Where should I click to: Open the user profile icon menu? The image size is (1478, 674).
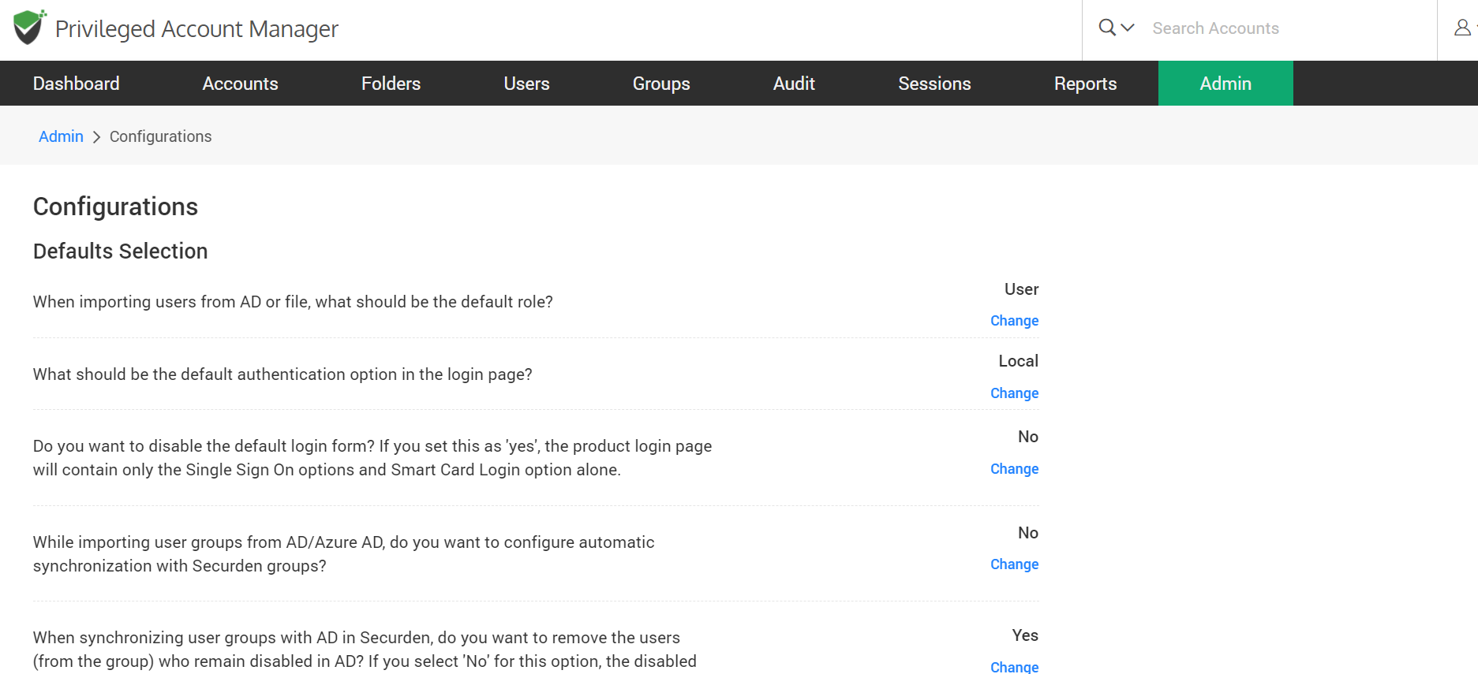(1462, 28)
